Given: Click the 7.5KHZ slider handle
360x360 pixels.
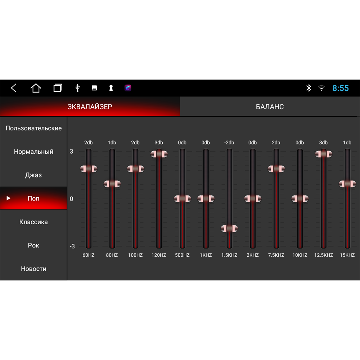Looking at the screenshot, I should 276,169.
